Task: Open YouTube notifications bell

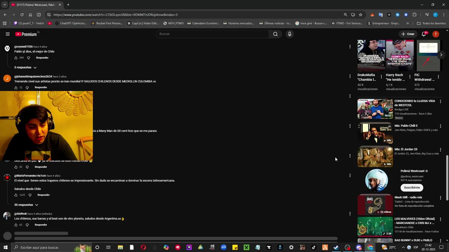Action: 424,34
